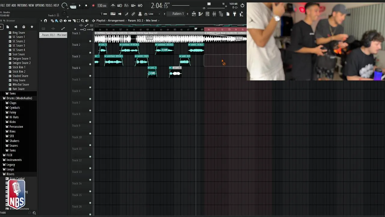The width and height of the screenshot is (385, 217).
Task: Click the plugin plug icon in toolbar
Action: (235, 14)
